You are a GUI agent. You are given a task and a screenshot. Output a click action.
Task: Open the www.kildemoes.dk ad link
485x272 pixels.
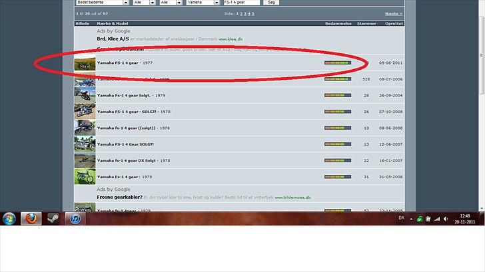click(292, 198)
